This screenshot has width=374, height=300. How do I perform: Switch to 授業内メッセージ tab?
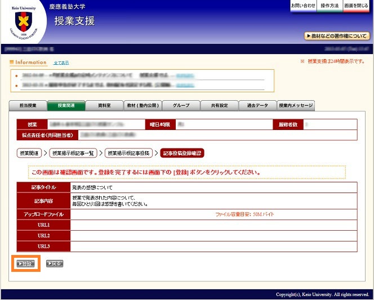296,106
